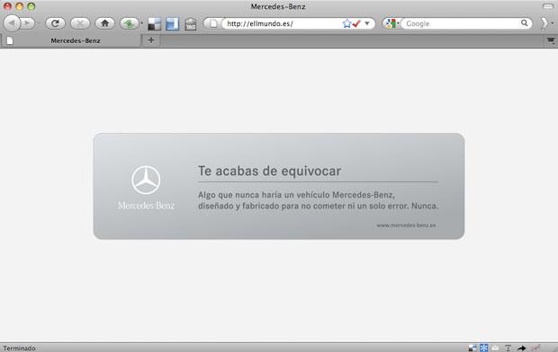Click the page icon in address bar
Screen dimensions: 558x352
click(213, 23)
